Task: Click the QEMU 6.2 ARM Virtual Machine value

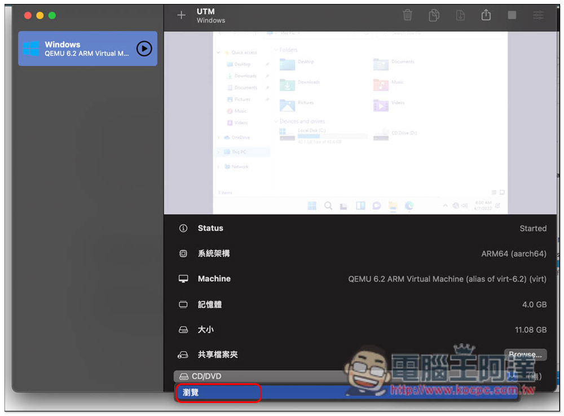Action: click(x=447, y=279)
